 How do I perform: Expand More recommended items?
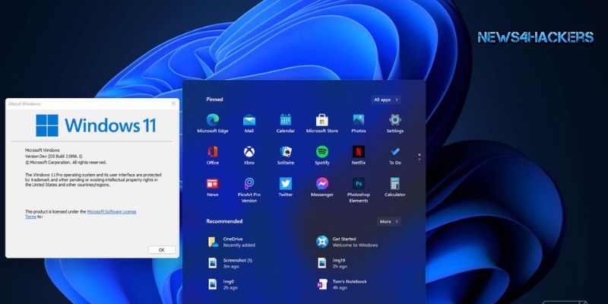[389, 221]
